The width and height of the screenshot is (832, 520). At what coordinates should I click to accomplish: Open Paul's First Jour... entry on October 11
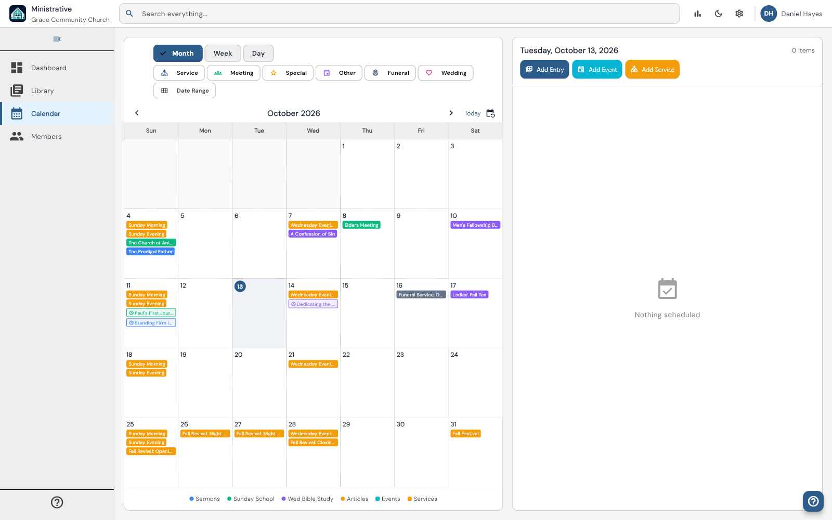[151, 313]
